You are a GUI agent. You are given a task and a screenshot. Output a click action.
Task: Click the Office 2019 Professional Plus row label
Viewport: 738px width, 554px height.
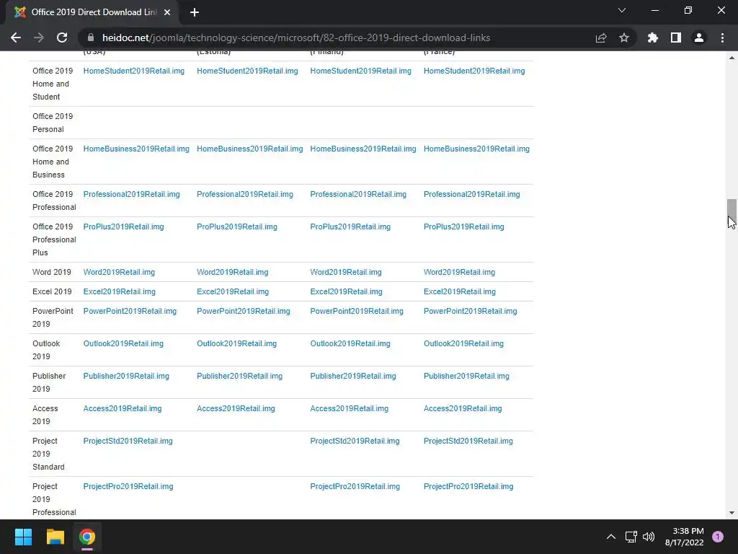coord(54,239)
